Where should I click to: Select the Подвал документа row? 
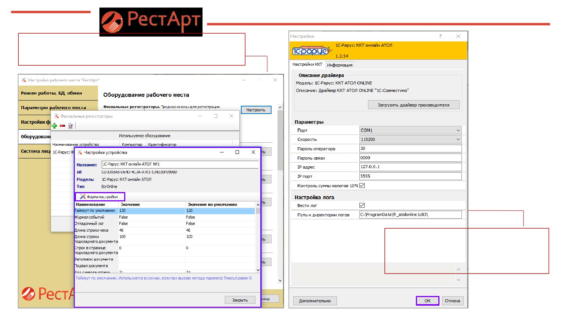pos(165,266)
